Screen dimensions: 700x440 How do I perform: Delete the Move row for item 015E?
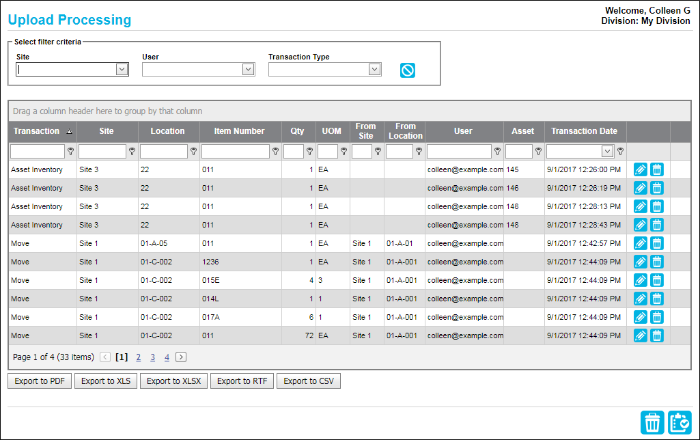(657, 281)
